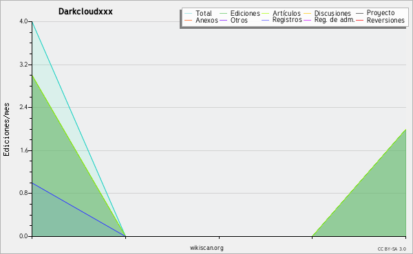This screenshot has width=413, height=254.
Task: Click the red Reversiones color line in legend
Action: (x=359, y=20)
